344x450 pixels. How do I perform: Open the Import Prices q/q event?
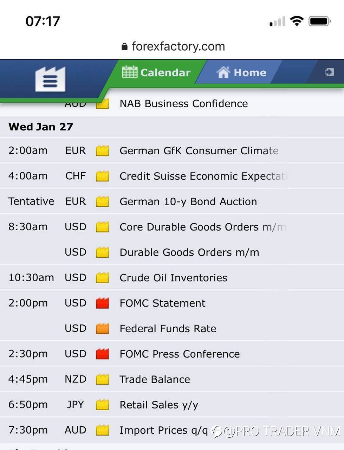pos(164,430)
